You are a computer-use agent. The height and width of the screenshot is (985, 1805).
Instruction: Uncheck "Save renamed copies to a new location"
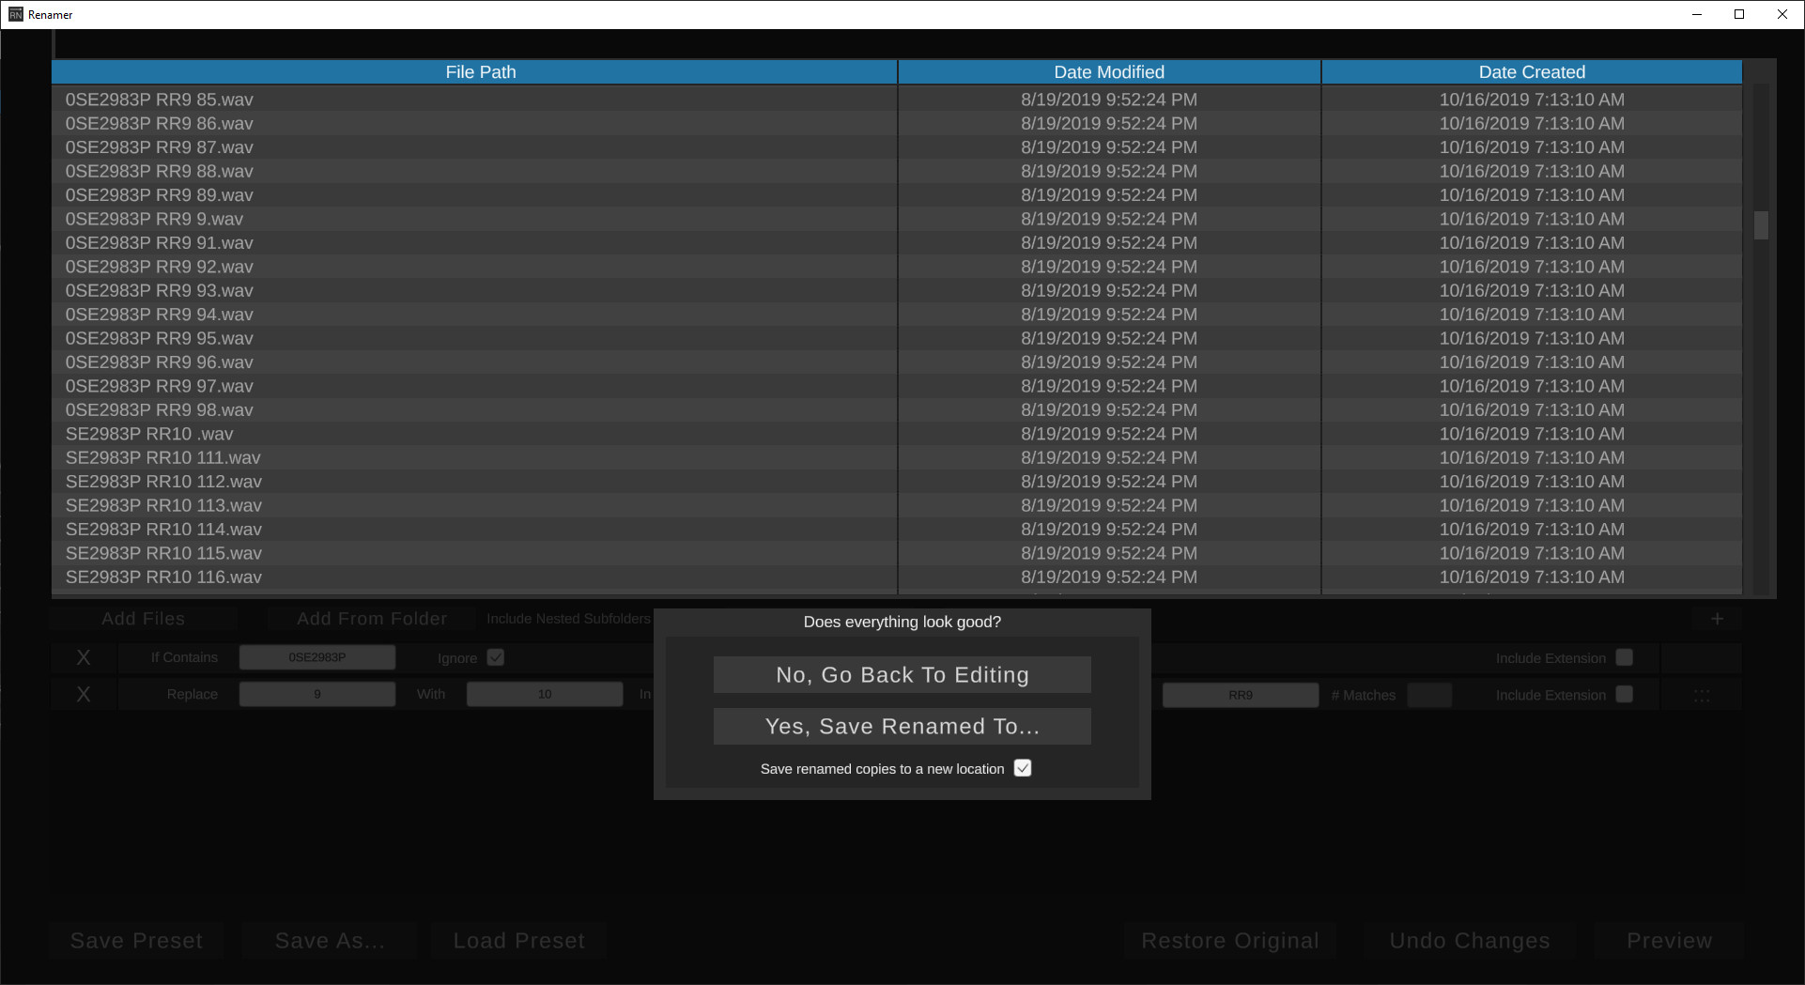[1023, 767]
